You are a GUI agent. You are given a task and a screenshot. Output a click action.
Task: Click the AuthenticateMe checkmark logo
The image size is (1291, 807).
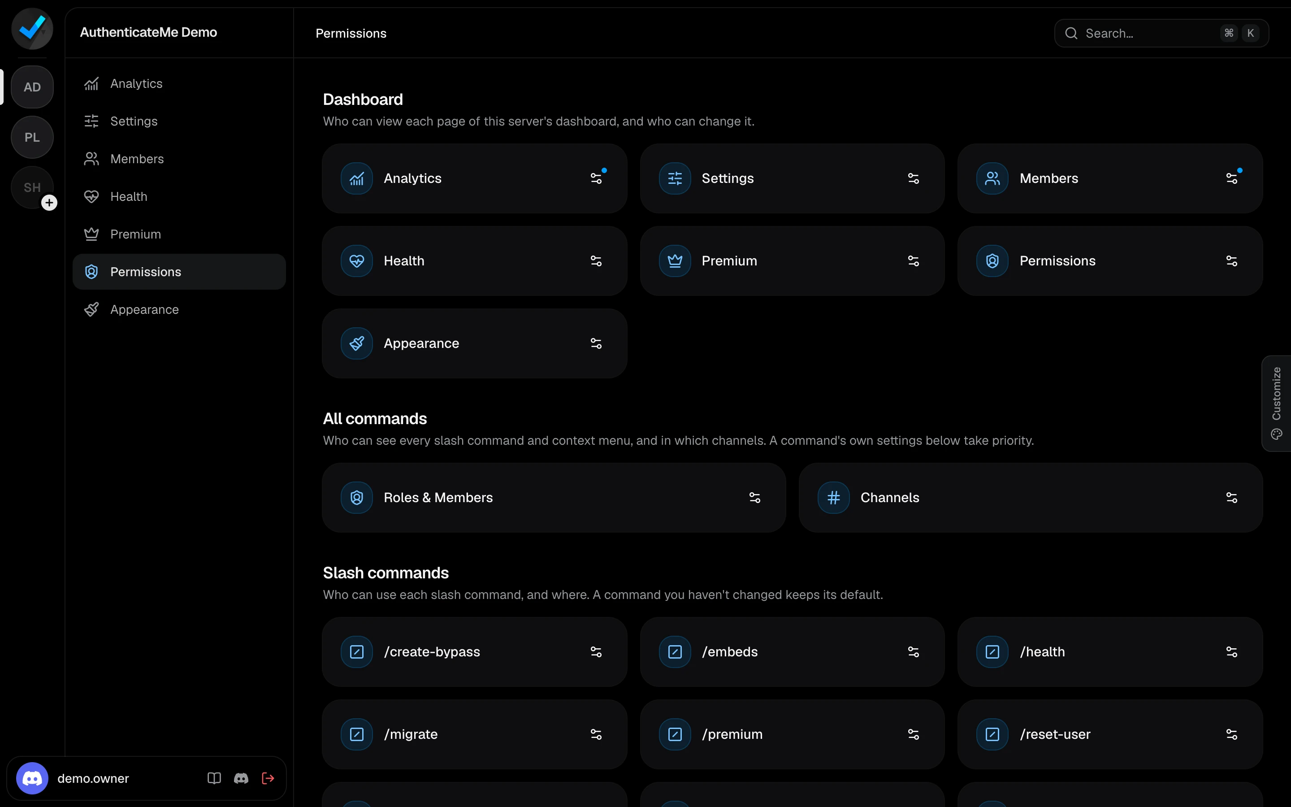tap(32, 29)
